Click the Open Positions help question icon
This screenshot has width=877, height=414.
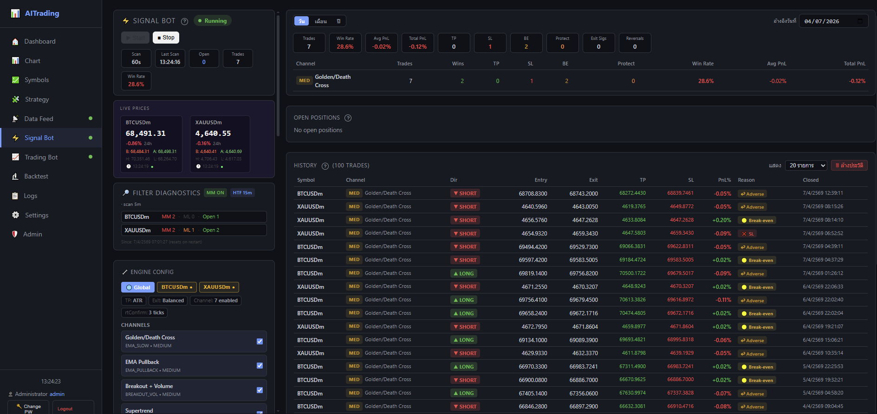(348, 118)
